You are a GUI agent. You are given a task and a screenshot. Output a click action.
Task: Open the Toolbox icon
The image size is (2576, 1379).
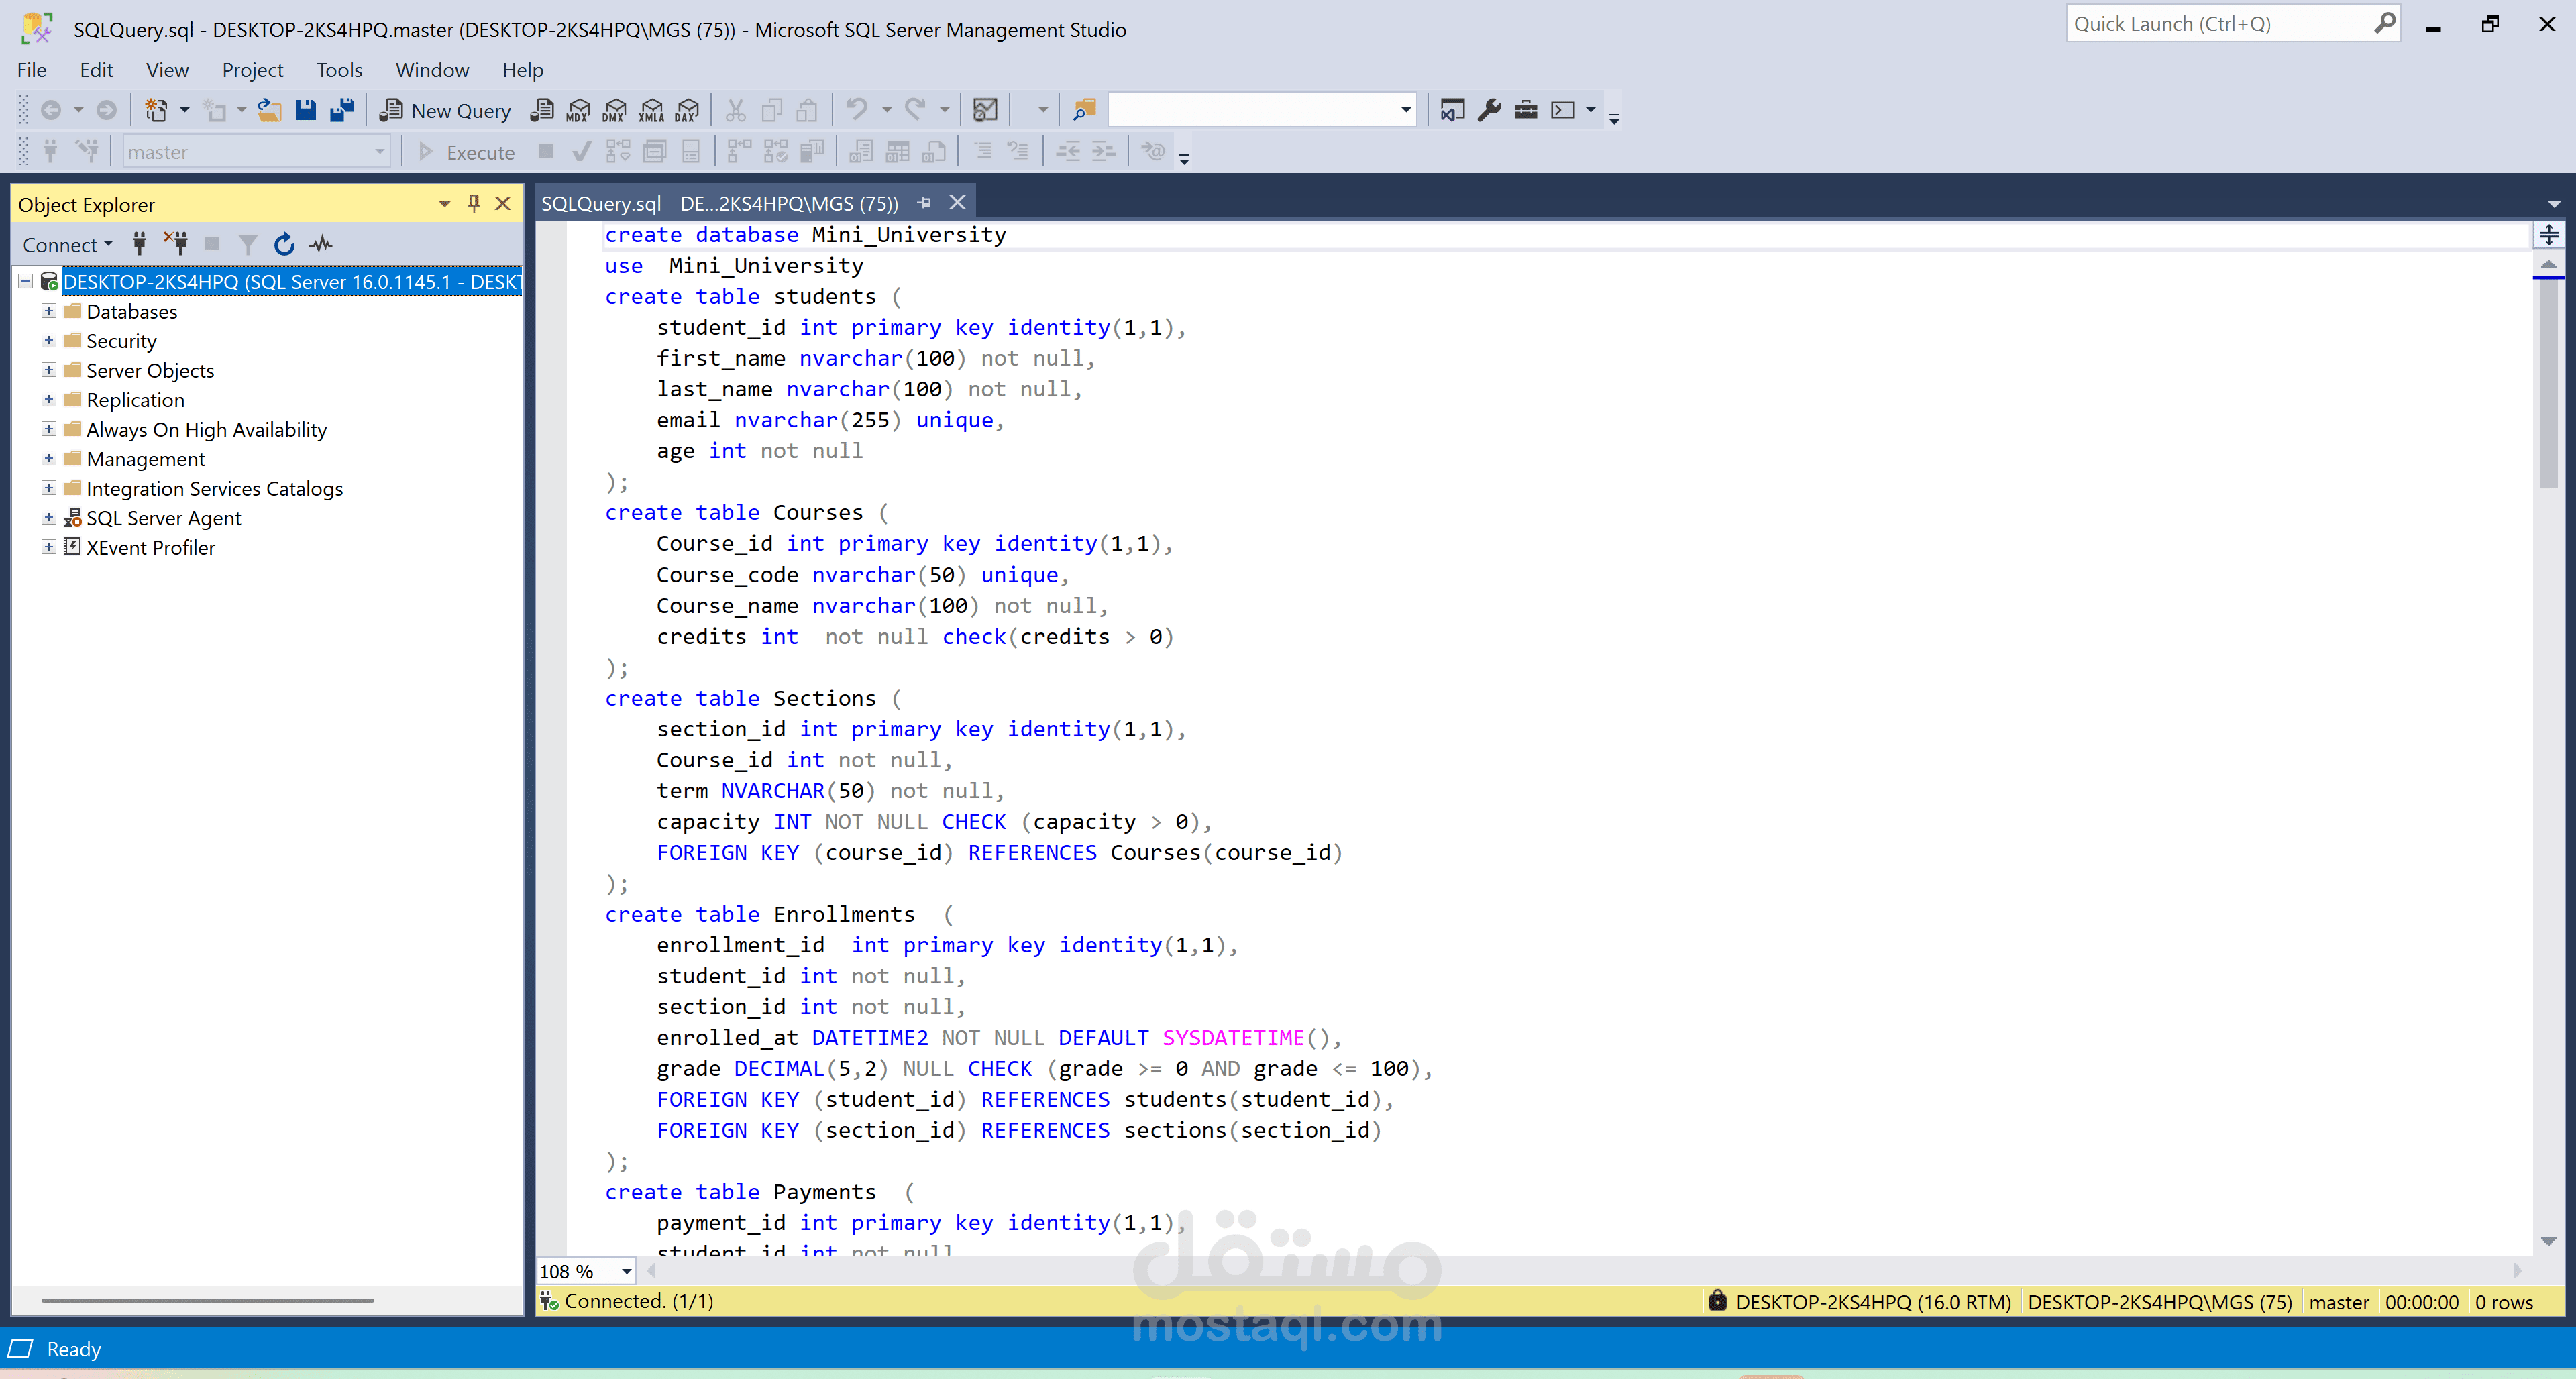[1526, 110]
